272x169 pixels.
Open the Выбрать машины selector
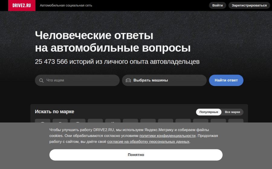pos(164,80)
